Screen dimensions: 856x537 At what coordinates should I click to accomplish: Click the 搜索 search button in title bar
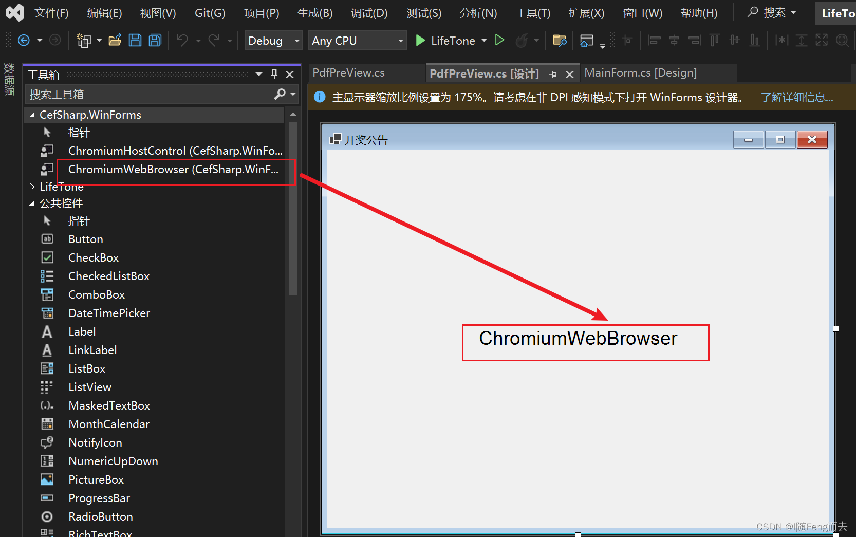[x=772, y=12]
